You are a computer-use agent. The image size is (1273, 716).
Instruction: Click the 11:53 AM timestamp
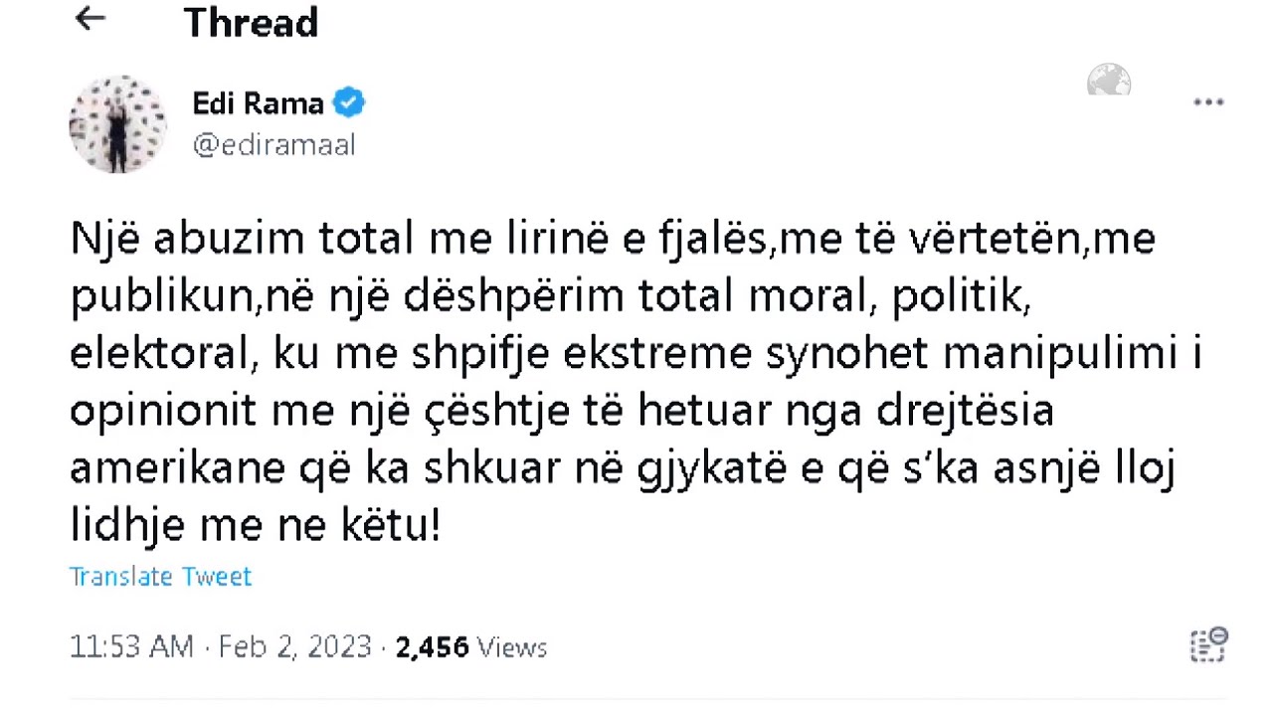pos(131,647)
